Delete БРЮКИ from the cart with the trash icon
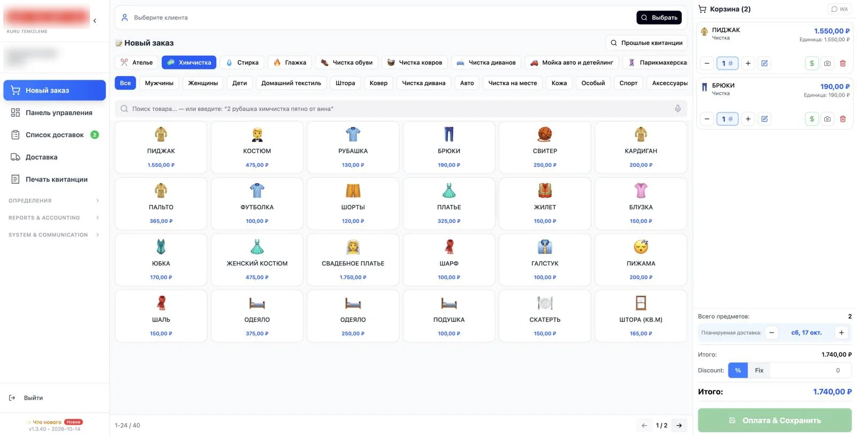 843,119
